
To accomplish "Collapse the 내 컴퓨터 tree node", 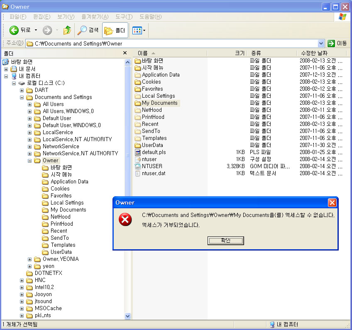I will pyautogui.click(x=6, y=76).
